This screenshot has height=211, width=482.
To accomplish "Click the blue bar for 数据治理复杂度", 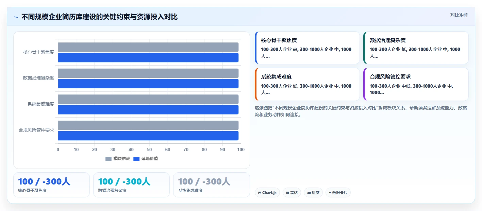I will (x=148, y=84).
